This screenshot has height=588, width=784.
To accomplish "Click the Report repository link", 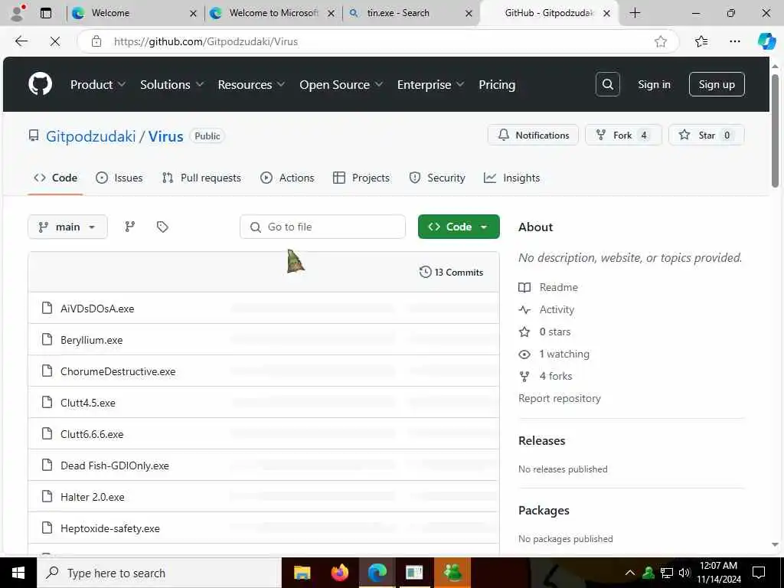I will pos(560,398).
